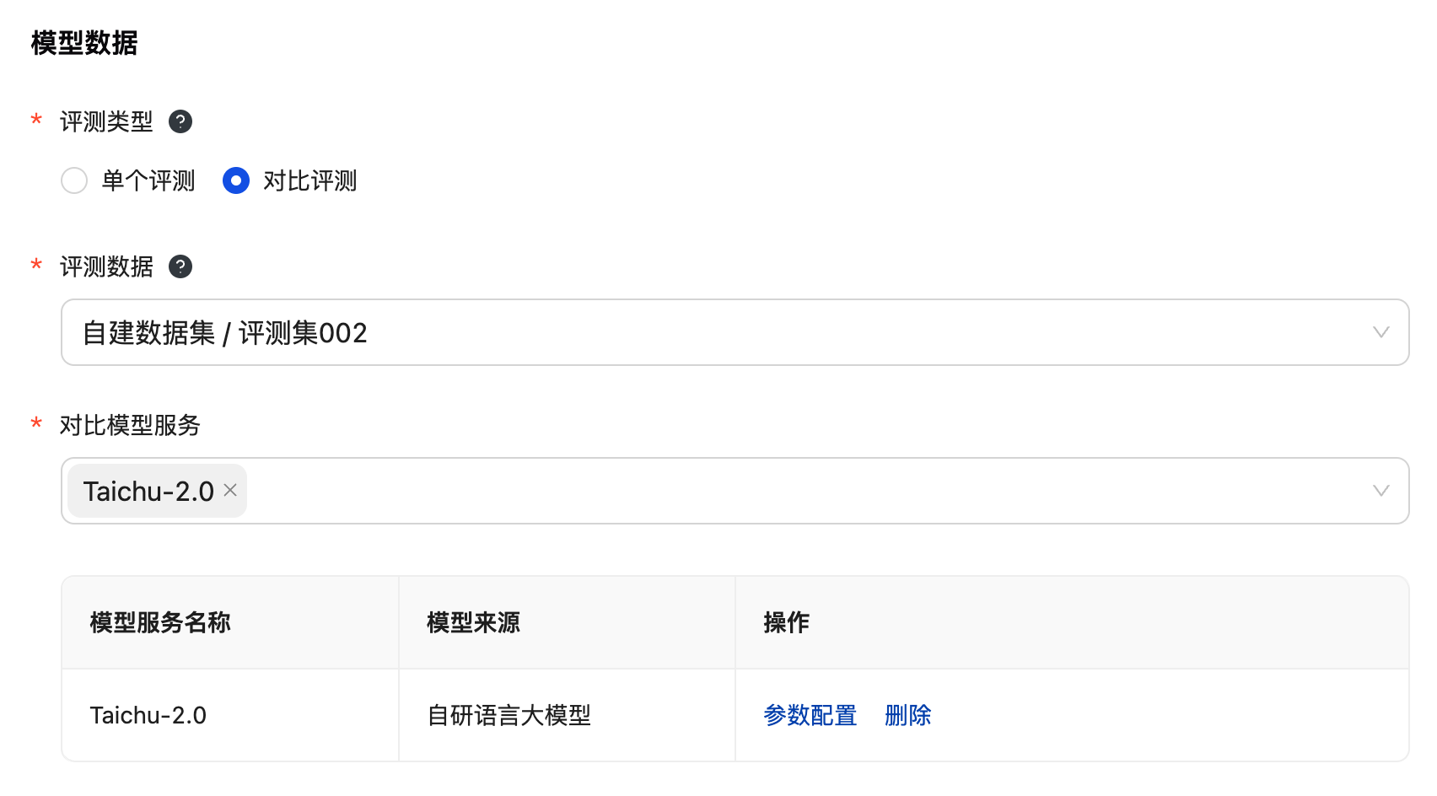Viewport: 1437px width, 796px height.
Task: Click the 评测类型 field label
Action: [106, 122]
